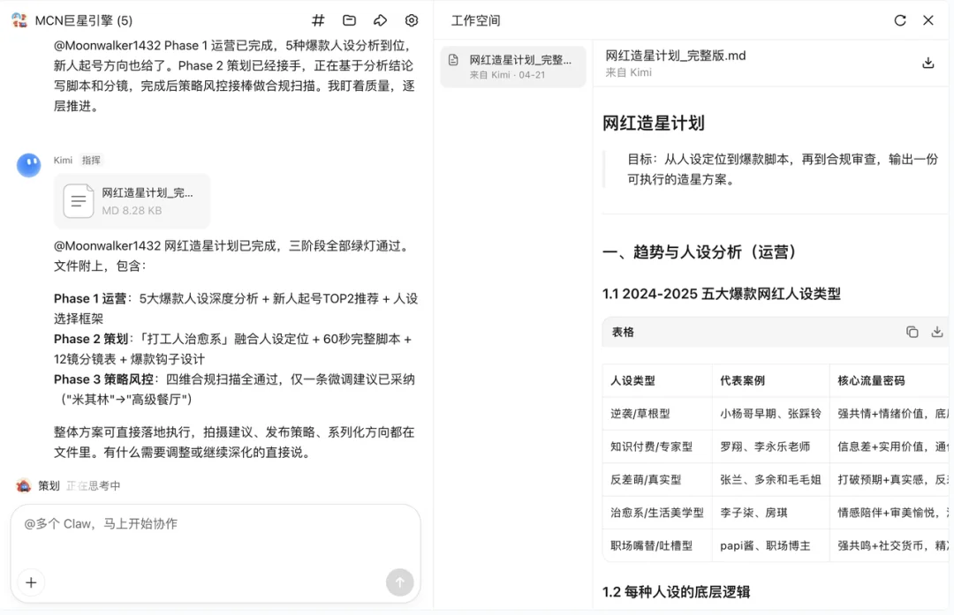The image size is (954, 615).
Task: Click the plus attachment icon in input bar
Action: 31,582
